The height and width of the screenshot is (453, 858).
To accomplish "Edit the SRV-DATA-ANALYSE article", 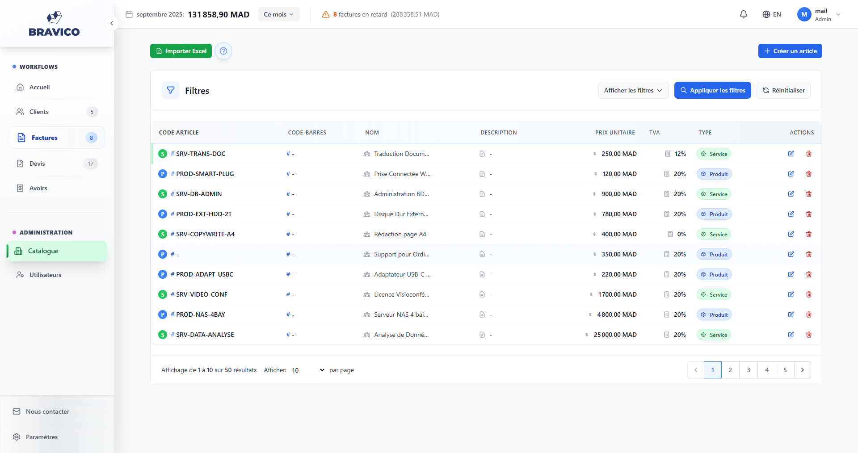I will click(x=791, y=335).
